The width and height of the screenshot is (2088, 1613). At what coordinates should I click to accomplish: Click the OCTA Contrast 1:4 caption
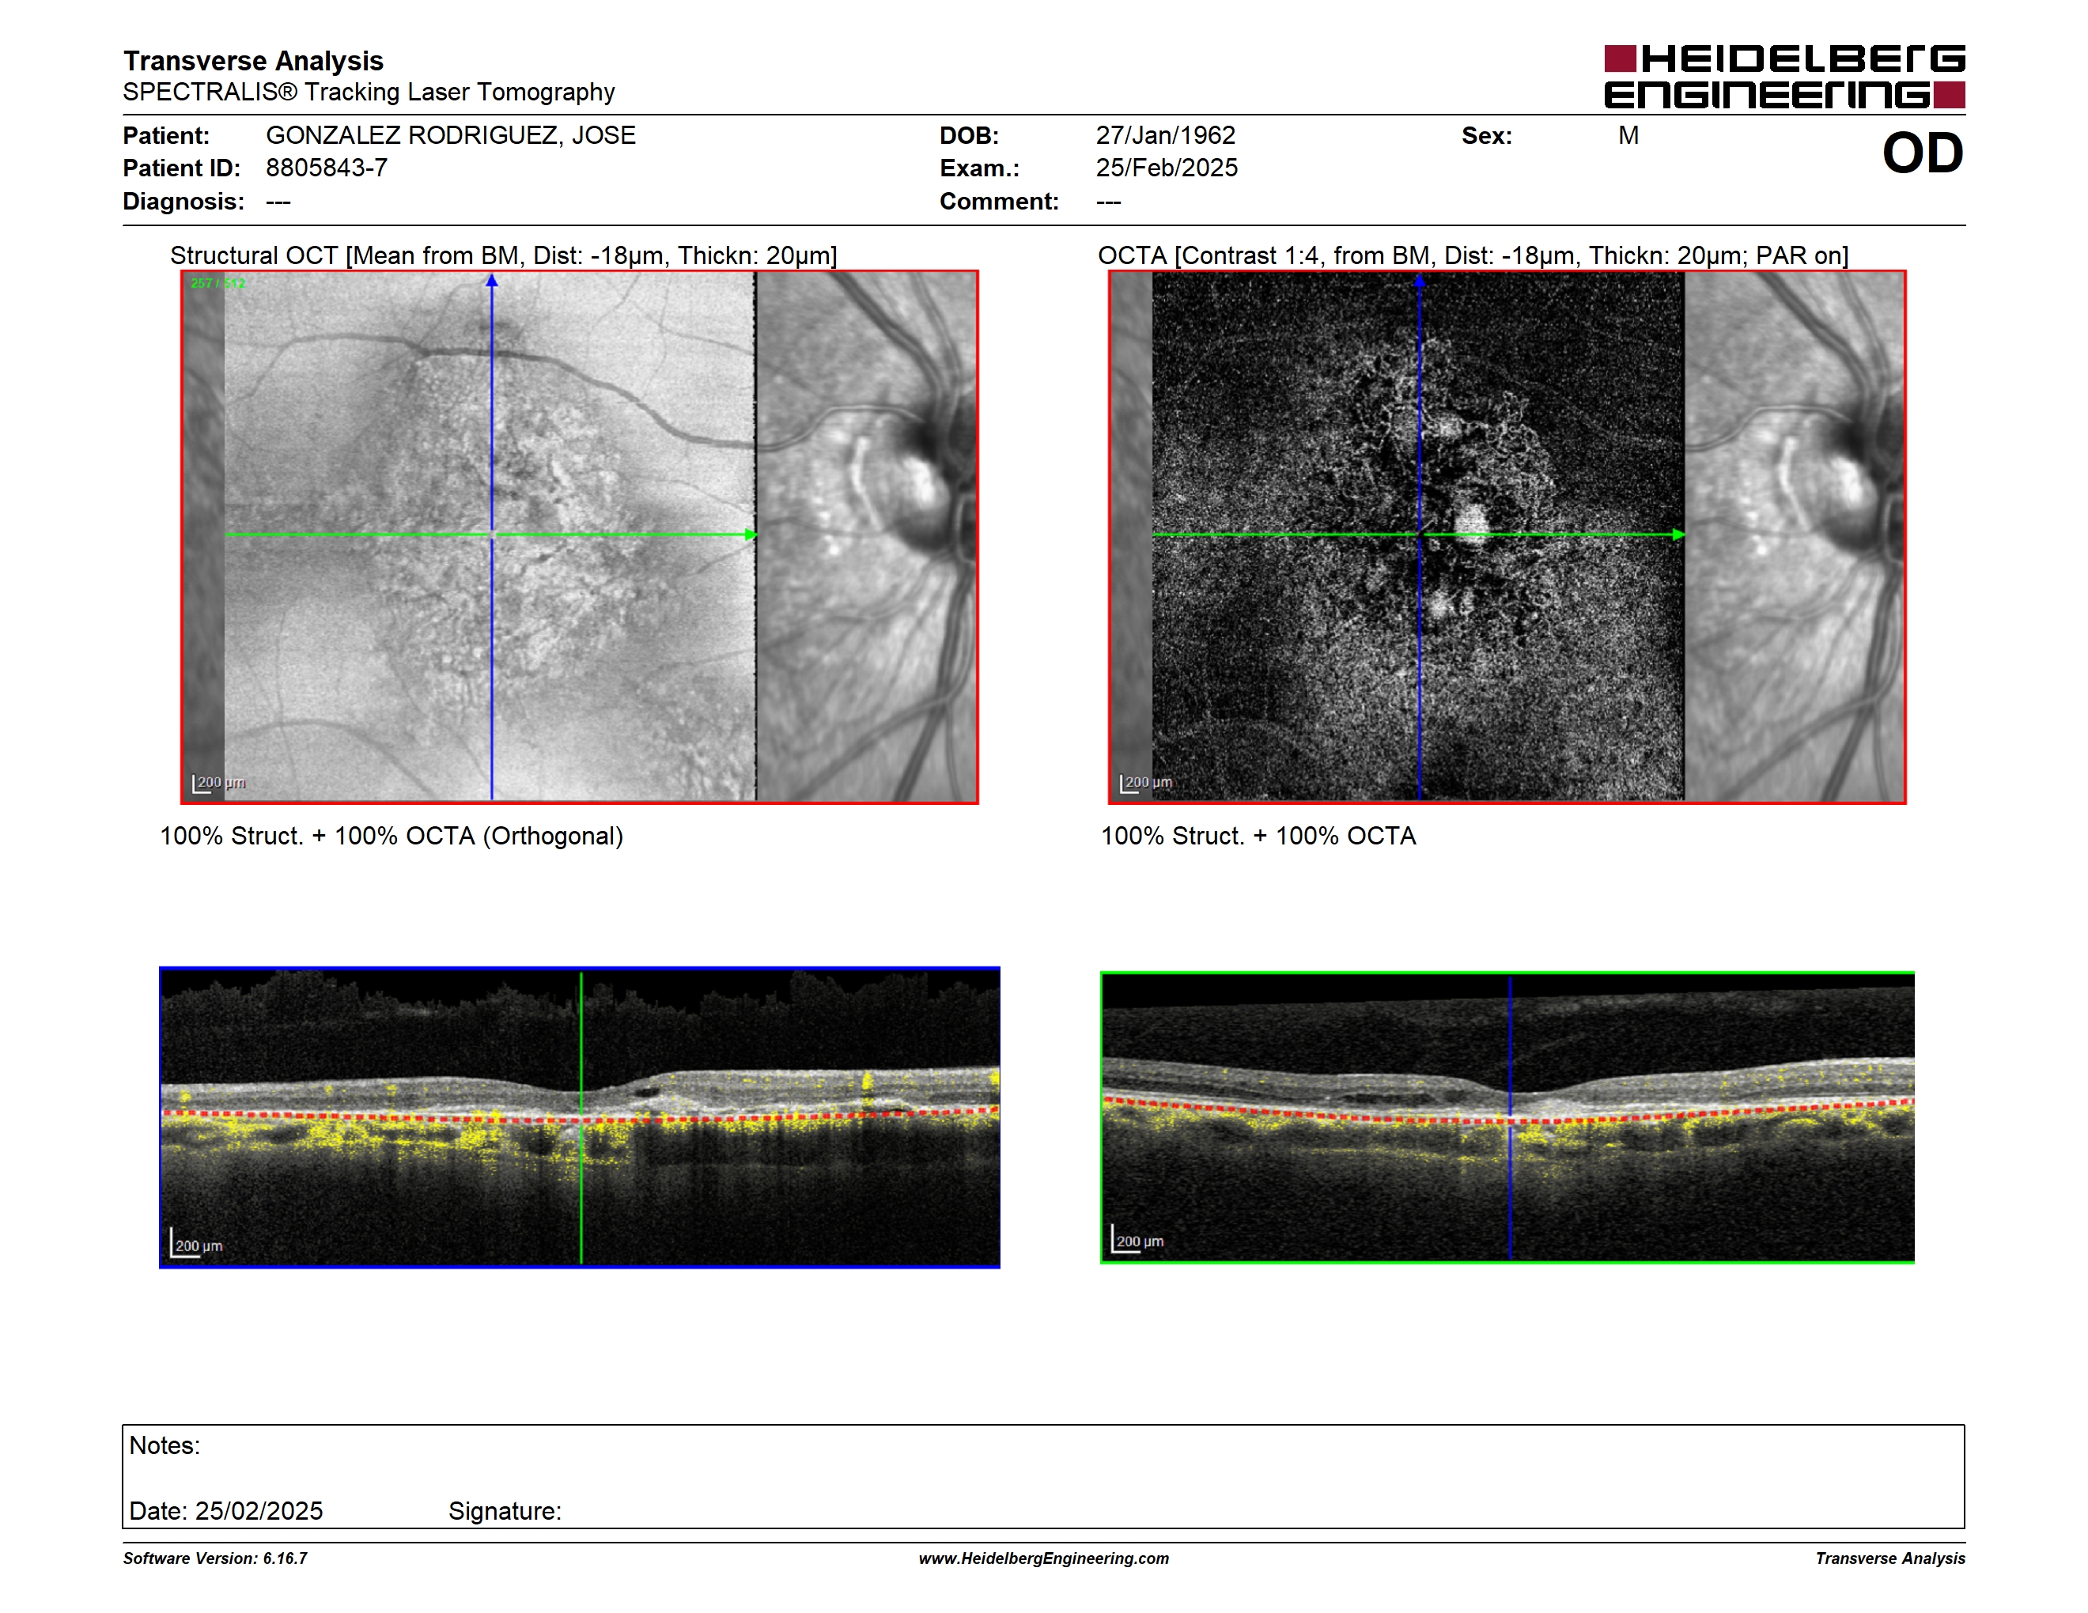point(1473,255)
